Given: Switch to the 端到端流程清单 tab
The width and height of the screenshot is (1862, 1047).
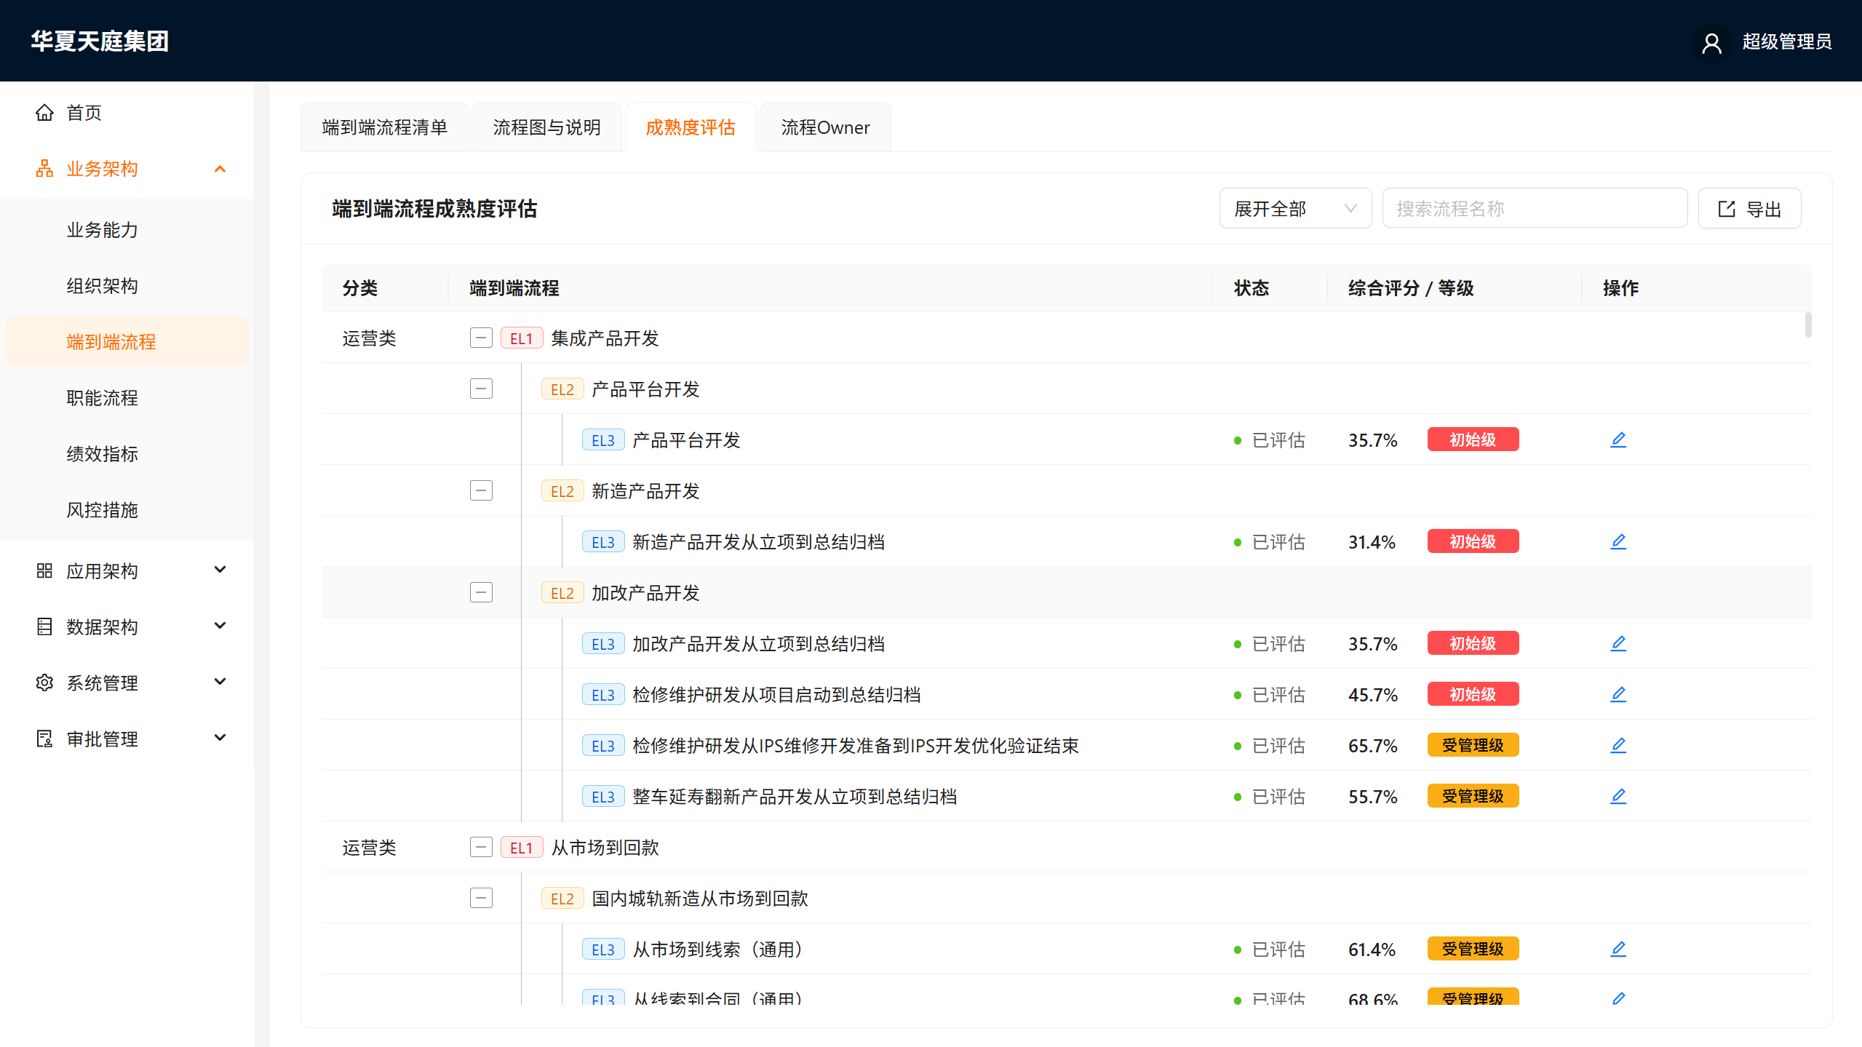Looking at the screenshot, I should [x=384, y=127].
